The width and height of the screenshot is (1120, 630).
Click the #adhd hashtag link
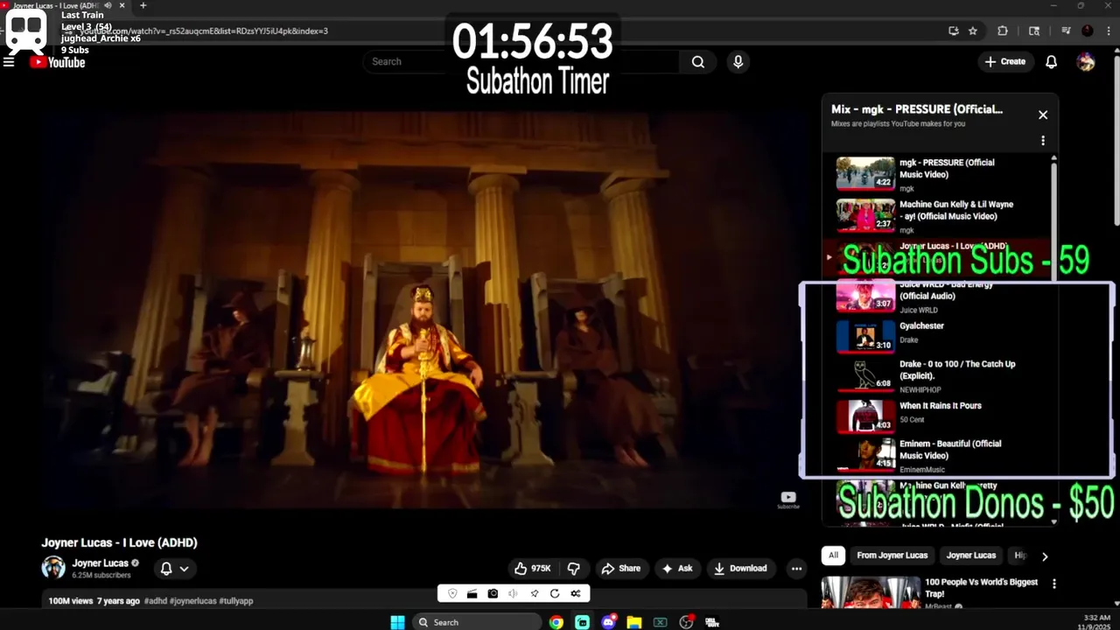pos(155,601)
